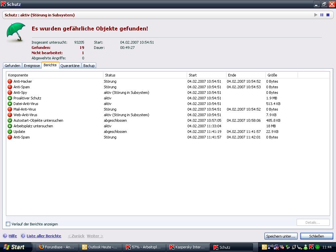Sort by the Start column header

tap(207, 75)
